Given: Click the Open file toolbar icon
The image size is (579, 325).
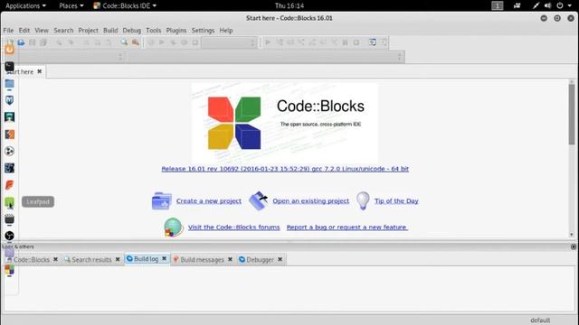Looking at the screenshot, I should coord(21,42).
